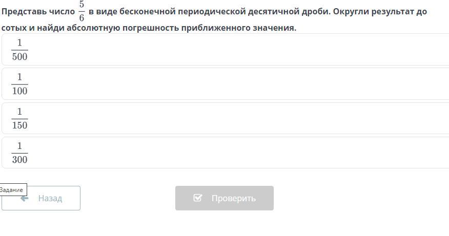This screenshot has width=449, height=236.
Task: Click the Проверить button
Action: pos(224,198)
